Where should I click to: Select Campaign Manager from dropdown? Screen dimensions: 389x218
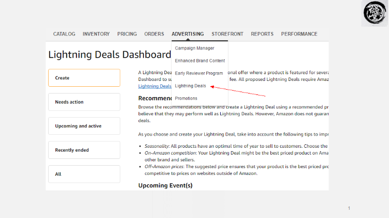[x=194, y=48]
